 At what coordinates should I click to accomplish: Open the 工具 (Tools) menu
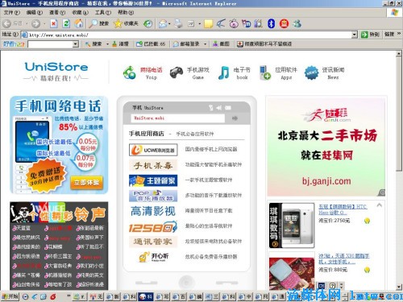click(x=103, y=12)
